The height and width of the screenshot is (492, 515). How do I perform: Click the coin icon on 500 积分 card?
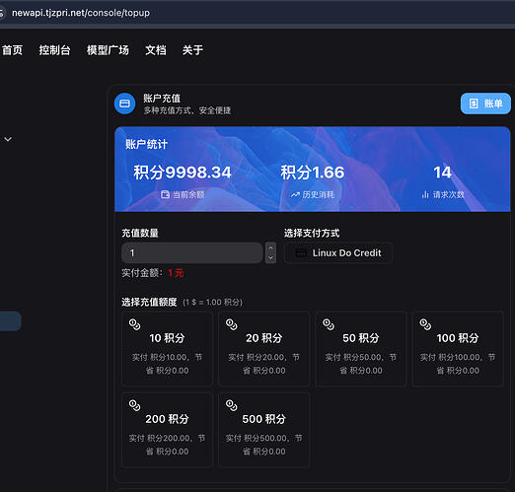click(232, 405)
